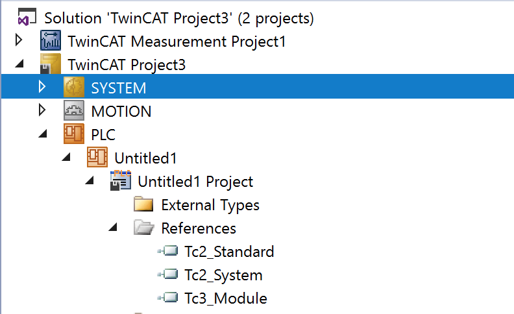Screen dimensions: 514x314
Task: Collapse the TwinCAT Project3 tree node
Action: [19, 65]
